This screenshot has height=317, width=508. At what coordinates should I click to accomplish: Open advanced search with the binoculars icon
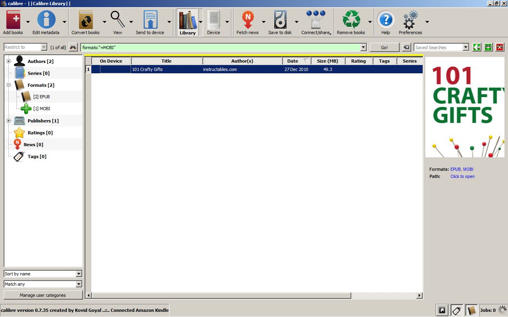pos(73,47)
